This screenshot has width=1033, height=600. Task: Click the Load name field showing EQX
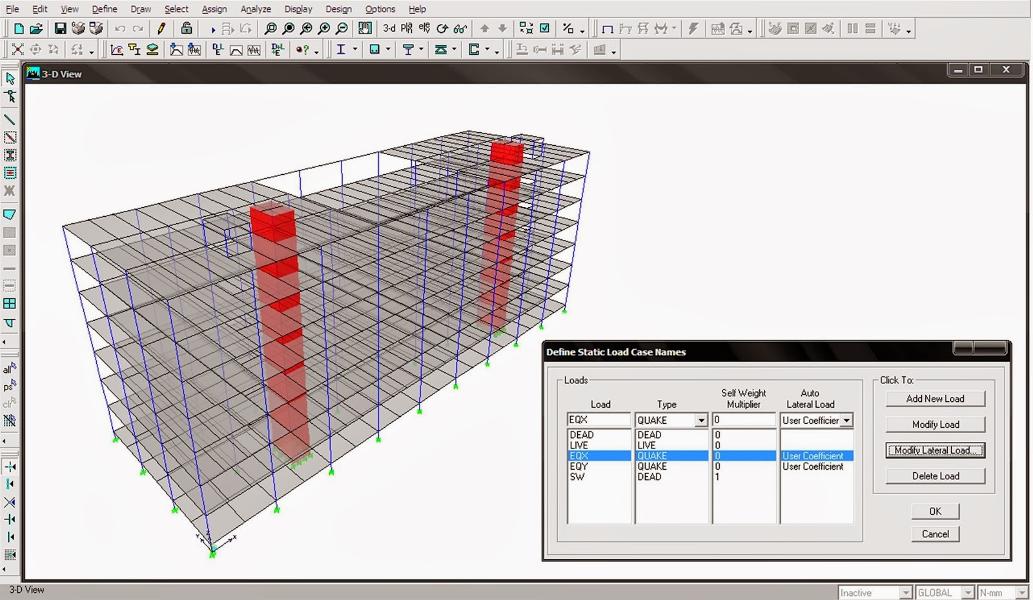click(x=598, y=420)
